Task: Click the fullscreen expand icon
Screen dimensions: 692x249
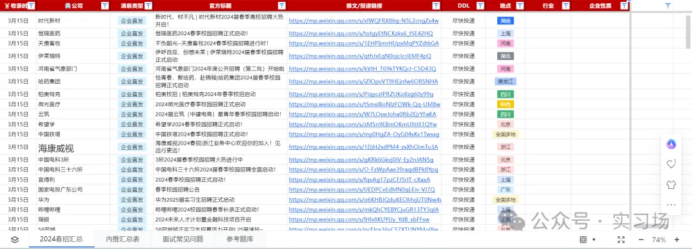Action: [621, 240]
